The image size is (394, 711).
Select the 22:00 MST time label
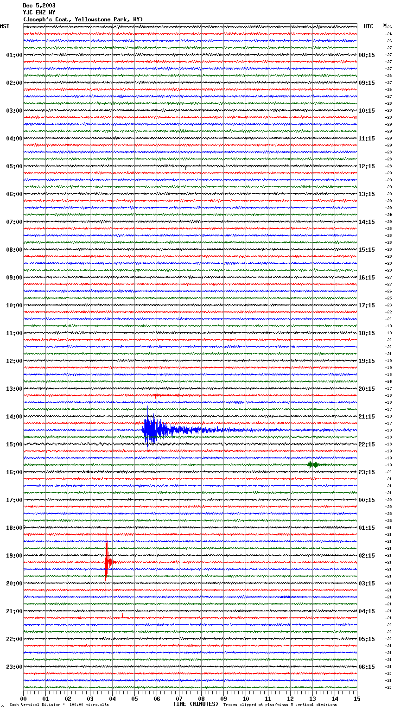(x=14, y=639)
